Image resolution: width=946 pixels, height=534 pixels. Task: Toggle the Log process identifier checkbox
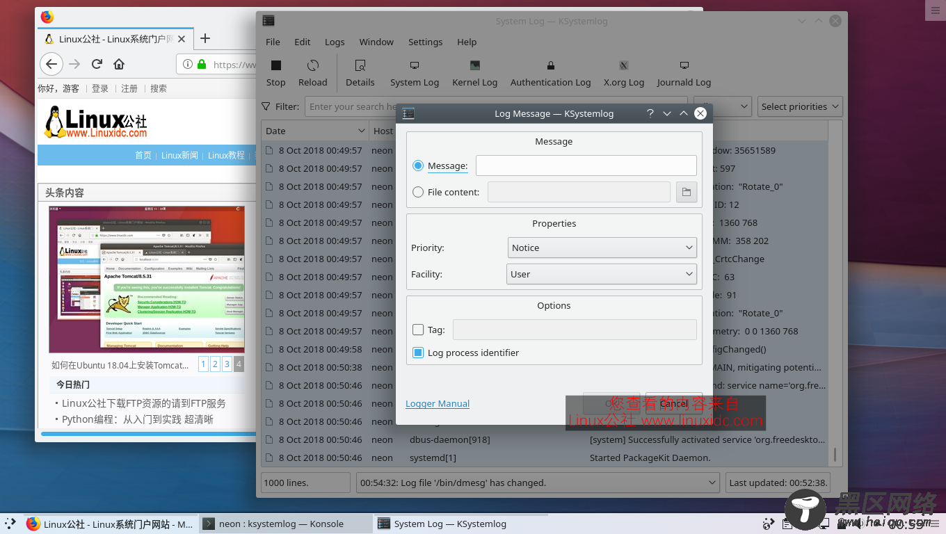click(418, 353)
